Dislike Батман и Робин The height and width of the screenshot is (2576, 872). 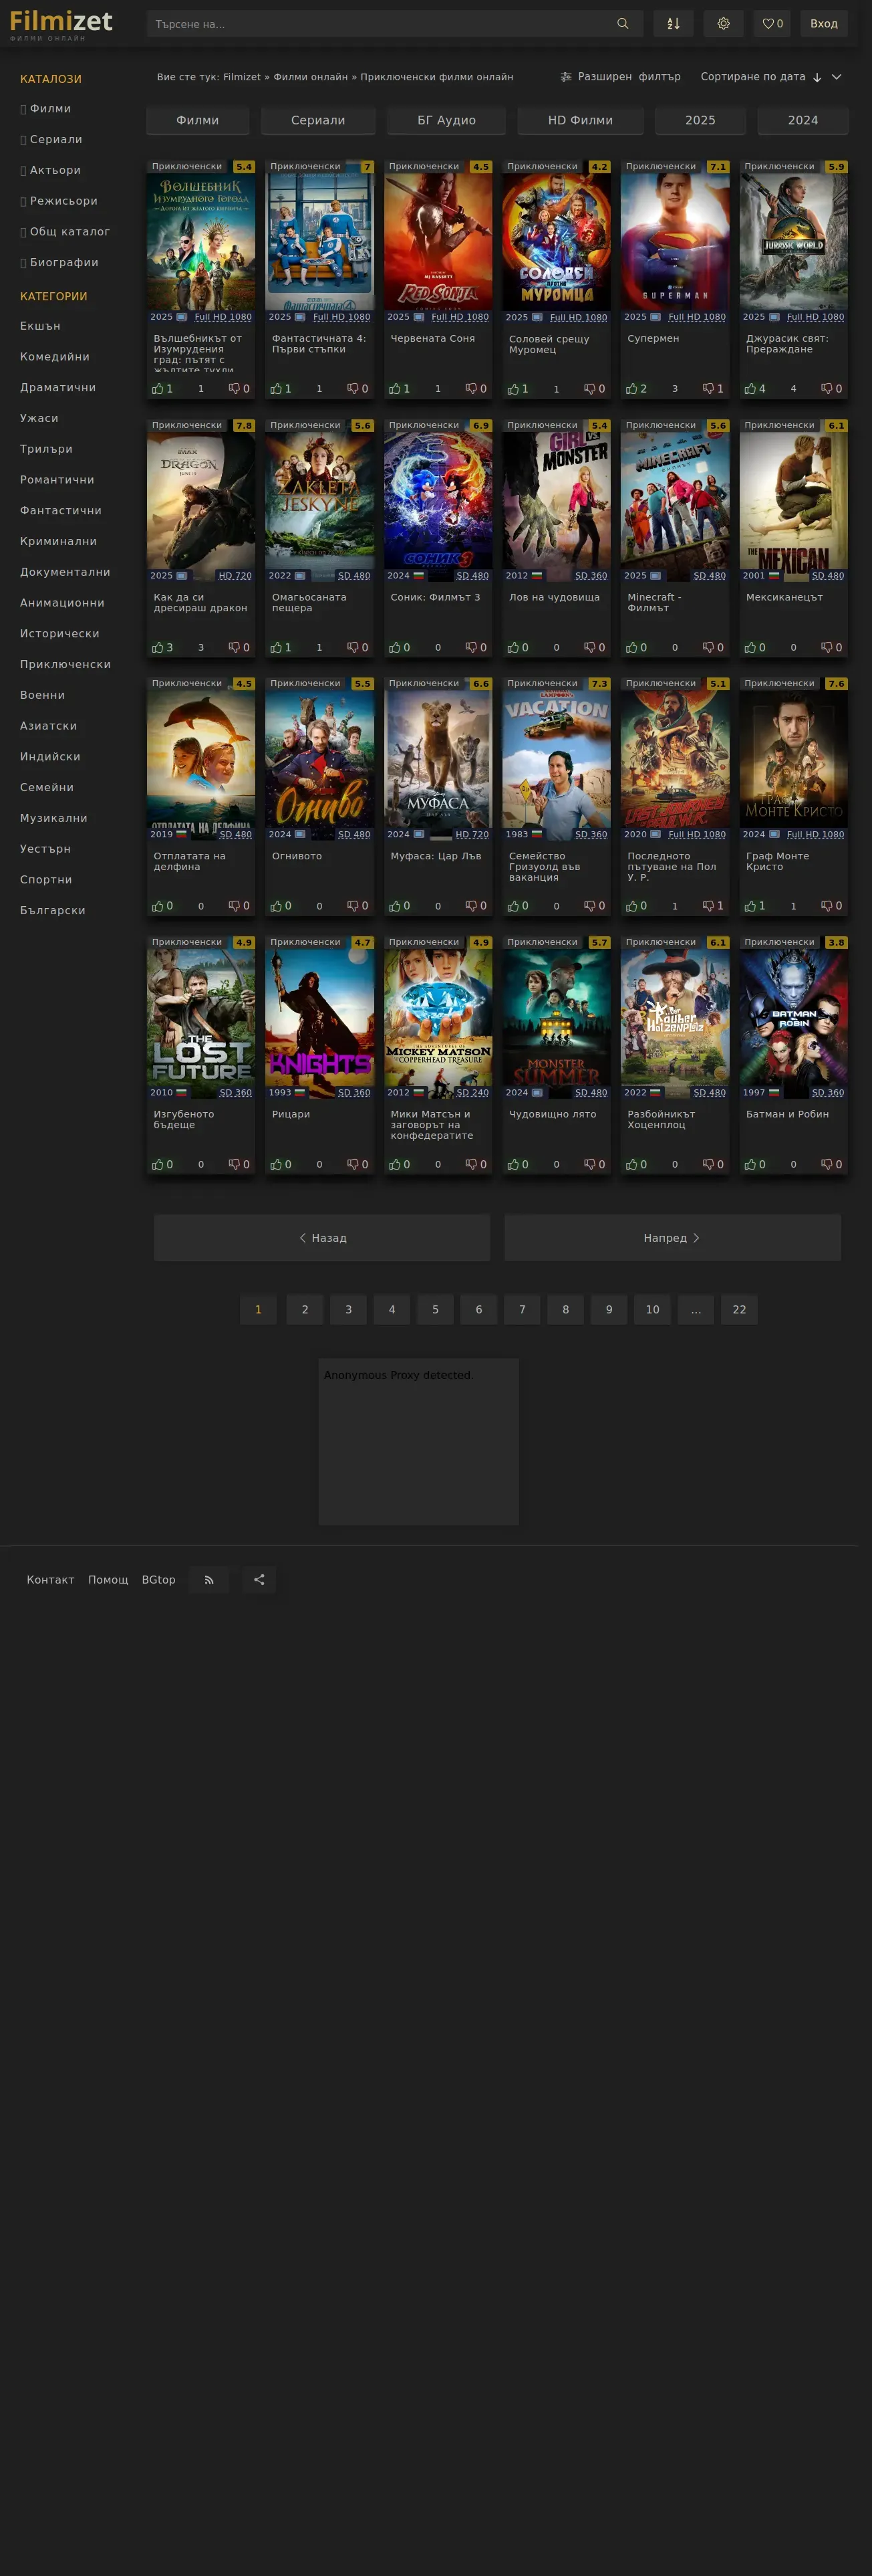[x=832, y=1165]
